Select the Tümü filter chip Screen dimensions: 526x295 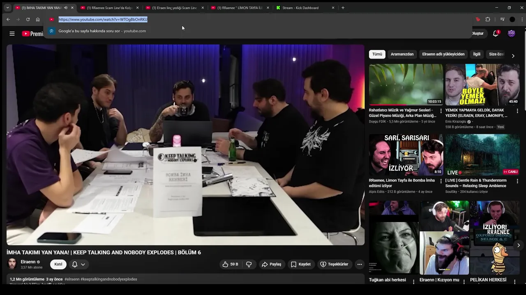pyautogui.click(x=377, y=54)
